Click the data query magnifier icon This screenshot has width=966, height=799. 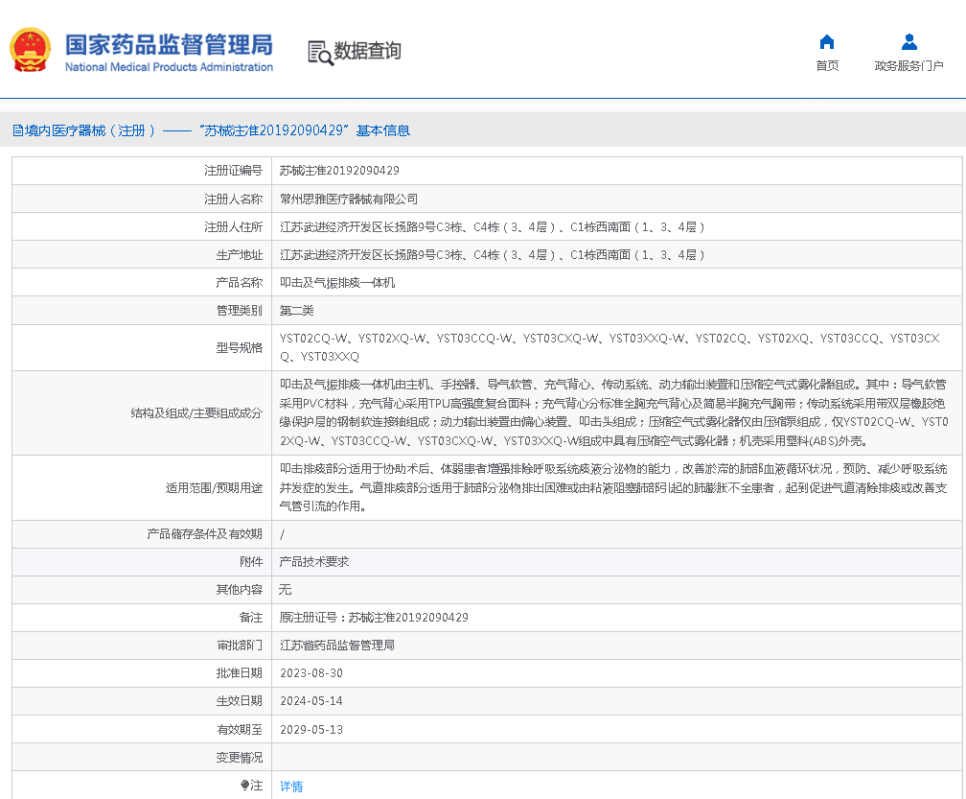(320, 52)
